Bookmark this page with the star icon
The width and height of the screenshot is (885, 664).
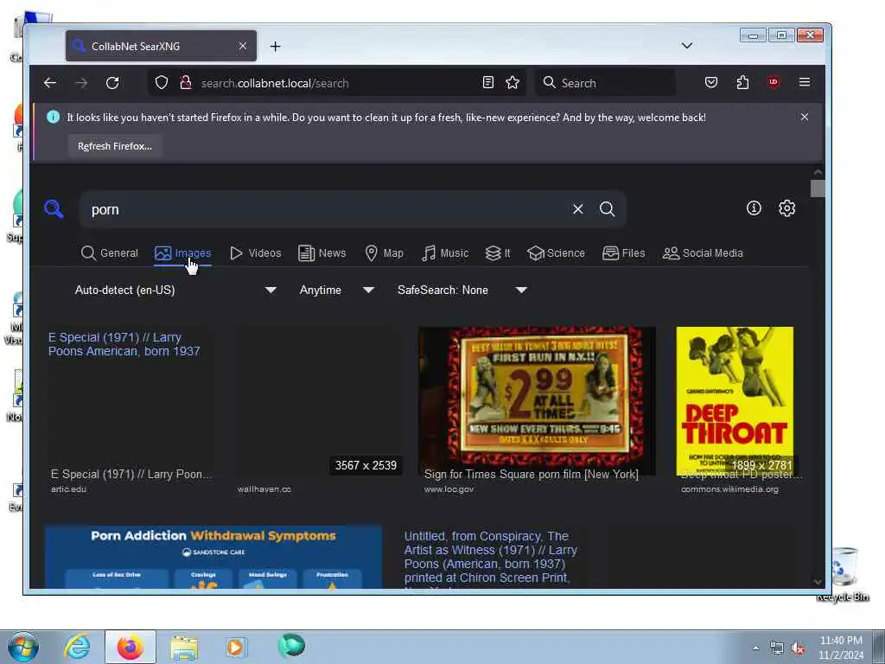[x=513, y=82]
